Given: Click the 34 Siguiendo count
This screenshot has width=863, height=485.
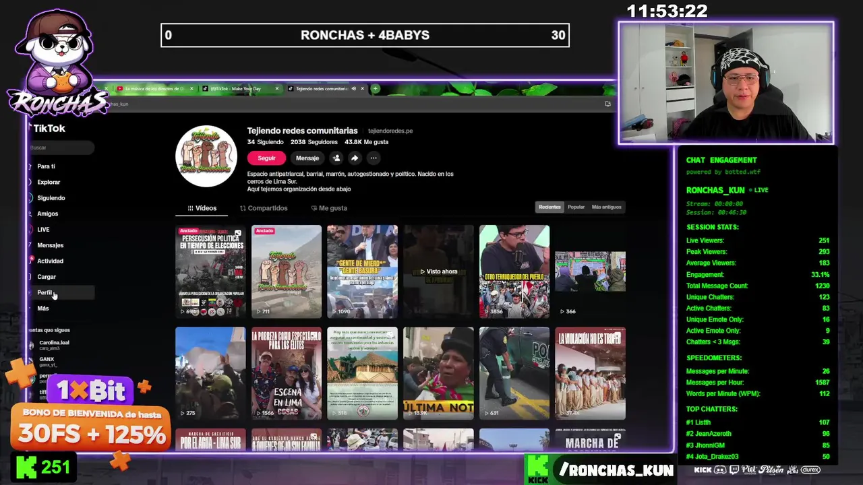Looking at the screenshot, I should tap(265, 142).
